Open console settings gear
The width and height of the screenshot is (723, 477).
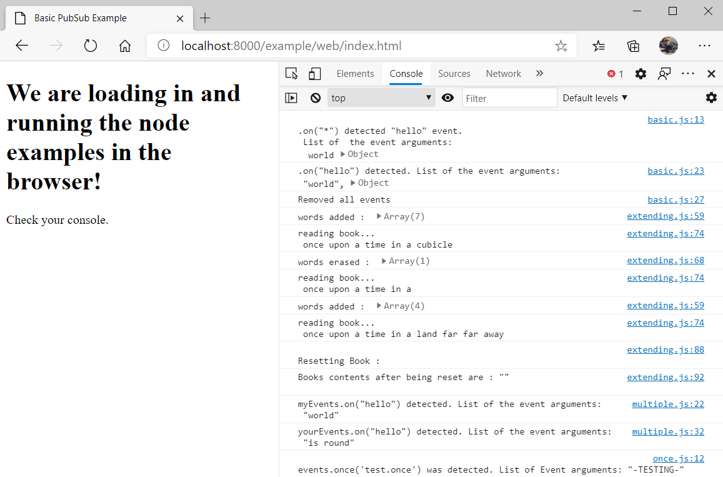click(x=712, y=98)
